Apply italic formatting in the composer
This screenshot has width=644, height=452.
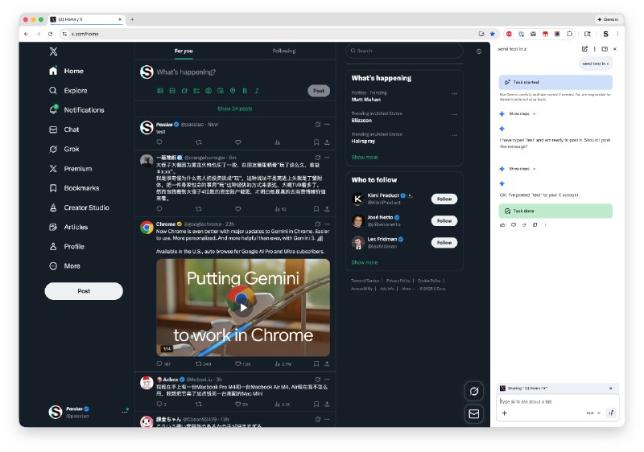pos(257,91)
